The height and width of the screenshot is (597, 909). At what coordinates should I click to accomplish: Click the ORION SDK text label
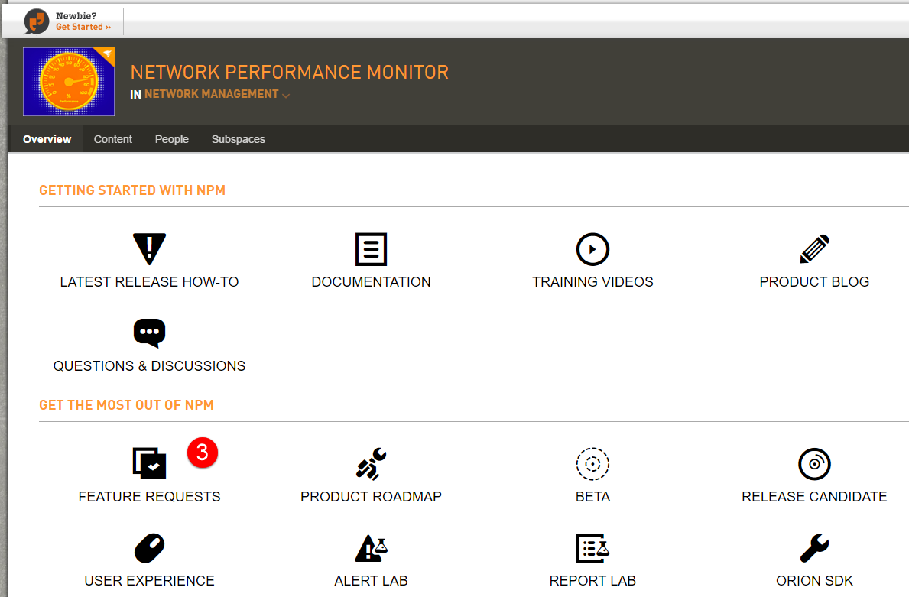814,581
